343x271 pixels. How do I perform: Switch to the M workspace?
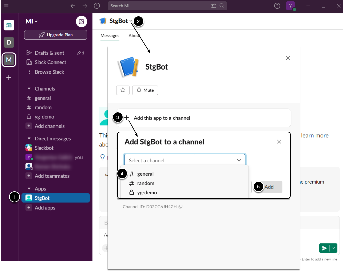point(9,60)
